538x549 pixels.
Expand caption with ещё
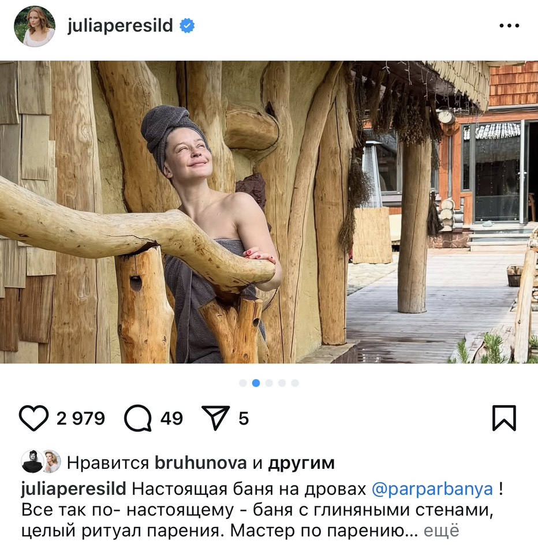click(x=441, y=531)
